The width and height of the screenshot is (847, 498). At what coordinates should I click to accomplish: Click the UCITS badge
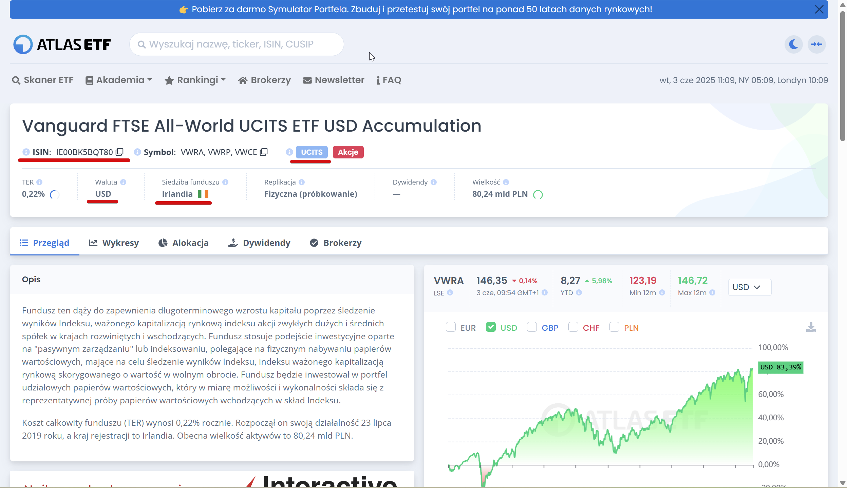tap(312, 152)
